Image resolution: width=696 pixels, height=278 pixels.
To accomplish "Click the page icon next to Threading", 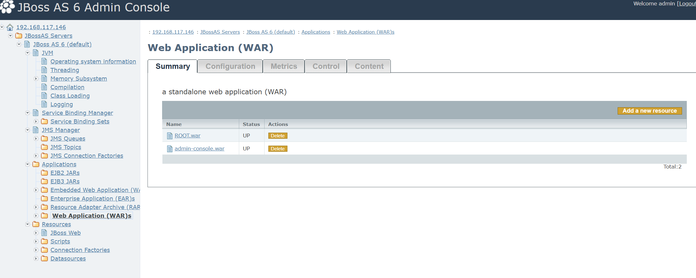I will pos(44,70).
